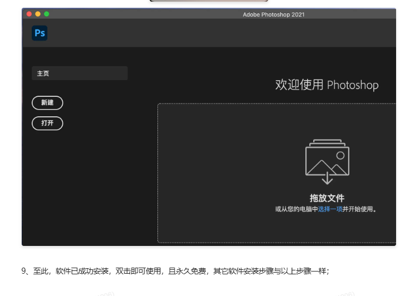
Task: Click the 打开 button
Action: click(47, 123)
